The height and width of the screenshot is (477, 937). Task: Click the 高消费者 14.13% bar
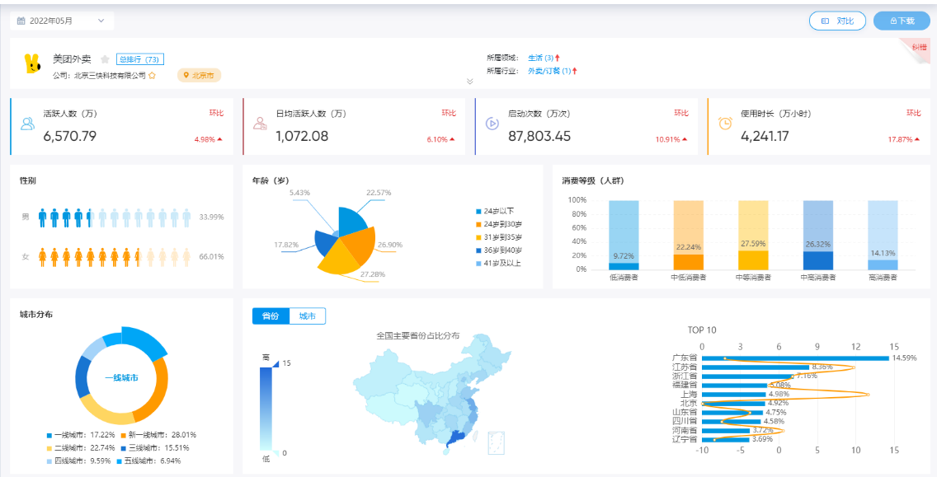[883, 264]
